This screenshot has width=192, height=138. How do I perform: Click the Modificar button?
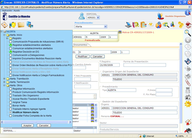83,57
